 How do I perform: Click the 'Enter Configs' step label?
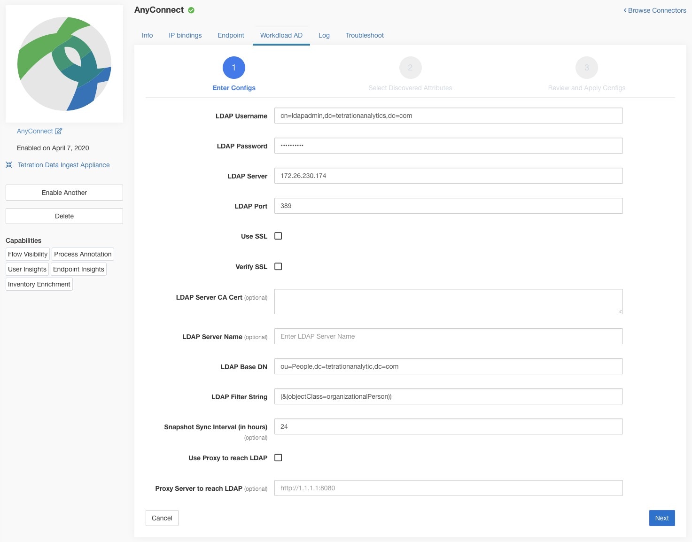pyautogui.click(x=234, y=88)
